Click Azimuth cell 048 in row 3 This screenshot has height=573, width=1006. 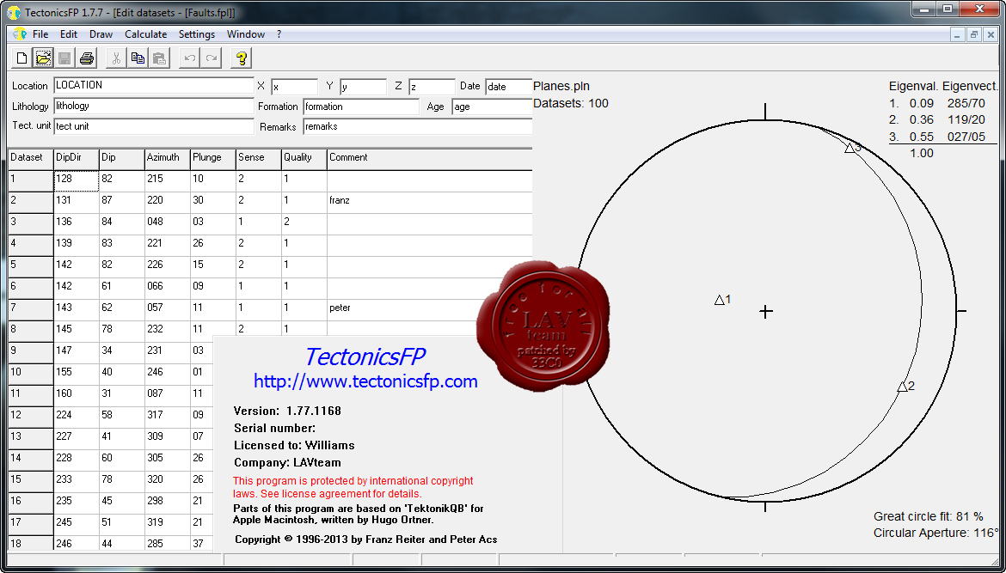(167, 223)
